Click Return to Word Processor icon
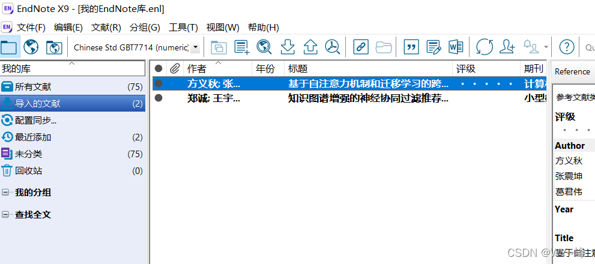The height and width of the screenshot is (264, 595). click(x=456, y=47)
